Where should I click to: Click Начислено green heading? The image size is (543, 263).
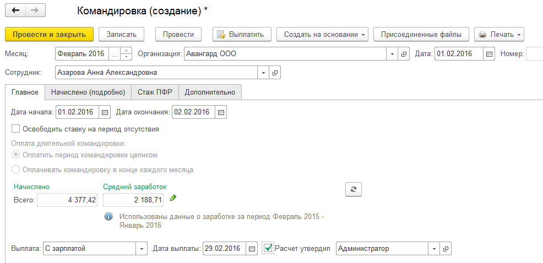pos(31,187)
